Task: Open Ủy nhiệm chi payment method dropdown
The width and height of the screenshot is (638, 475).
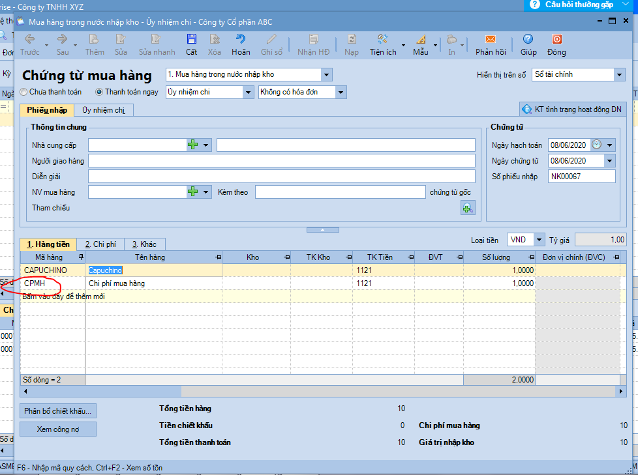Action: [x=248, y=93]
